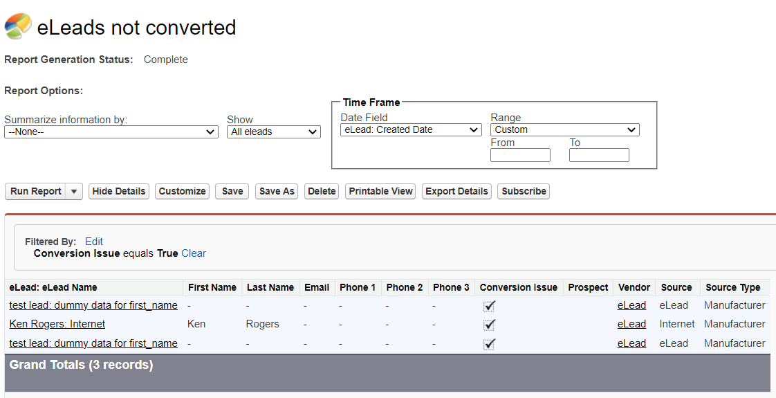Open eLead vendor link in Ken Rogers row
776x398 pixels.
[631, 324]
